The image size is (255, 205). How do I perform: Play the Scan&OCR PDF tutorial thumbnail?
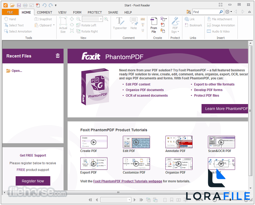pyautogui.click(x=221, y=142)
